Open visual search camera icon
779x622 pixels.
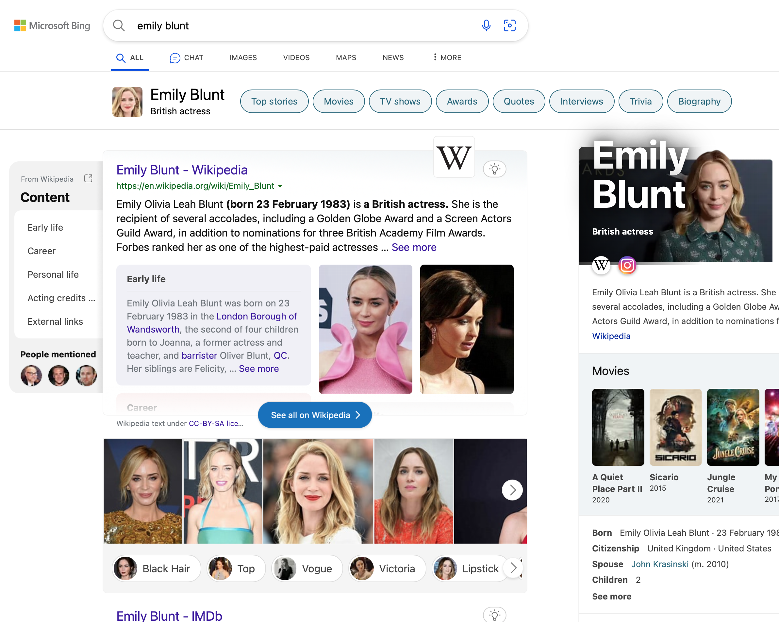(x=509, y=26)
